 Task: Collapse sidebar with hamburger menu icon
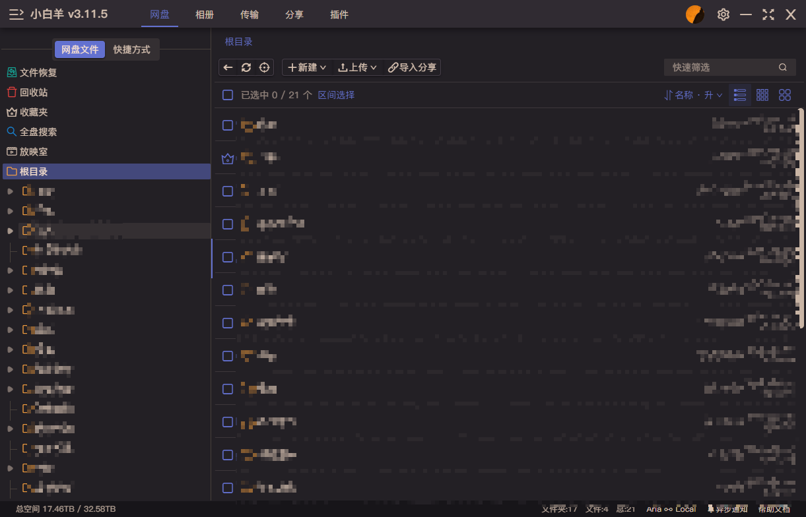17,15
